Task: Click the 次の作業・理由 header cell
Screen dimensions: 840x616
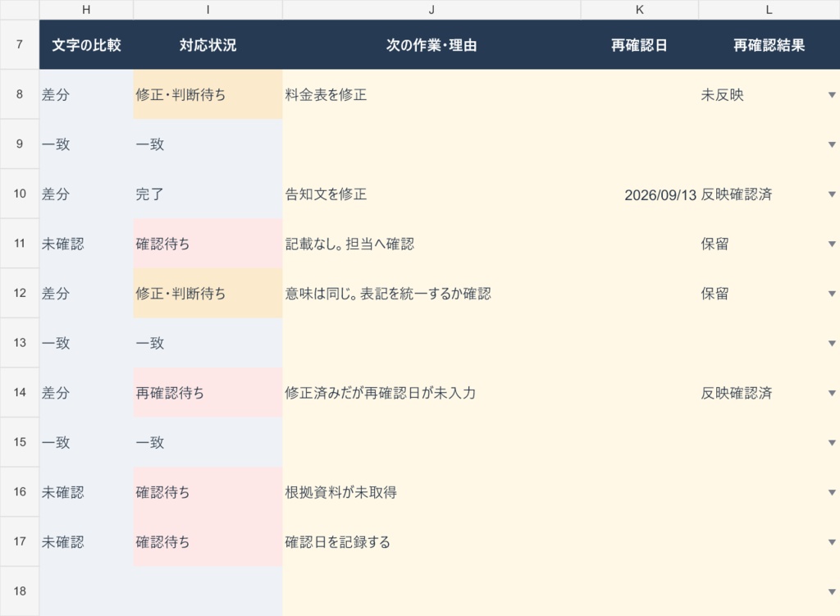Action: [x=431, y=45]
